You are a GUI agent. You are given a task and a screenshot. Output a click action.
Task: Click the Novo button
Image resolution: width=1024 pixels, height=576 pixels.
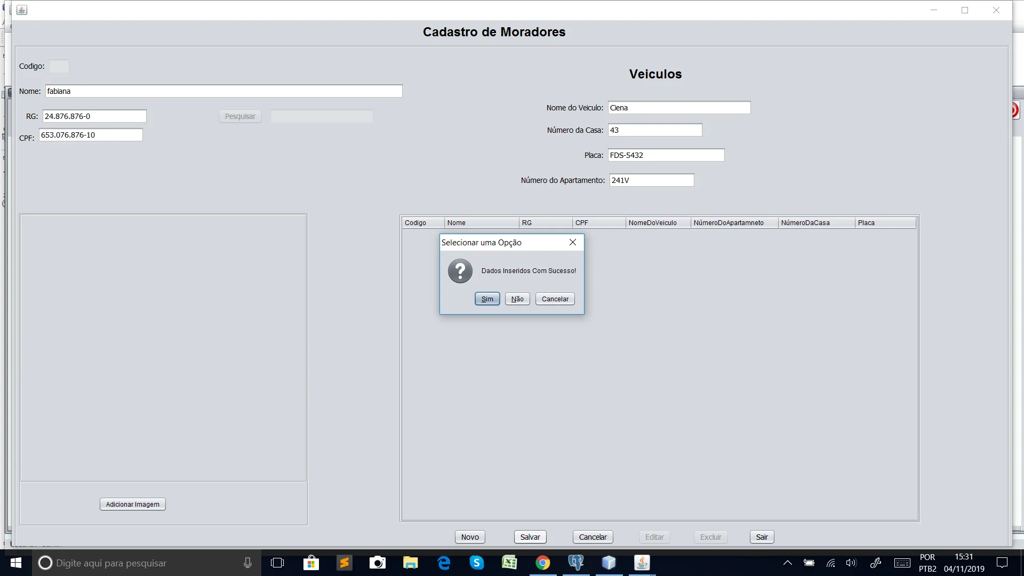pyautogui.click(x=470, y=537)
